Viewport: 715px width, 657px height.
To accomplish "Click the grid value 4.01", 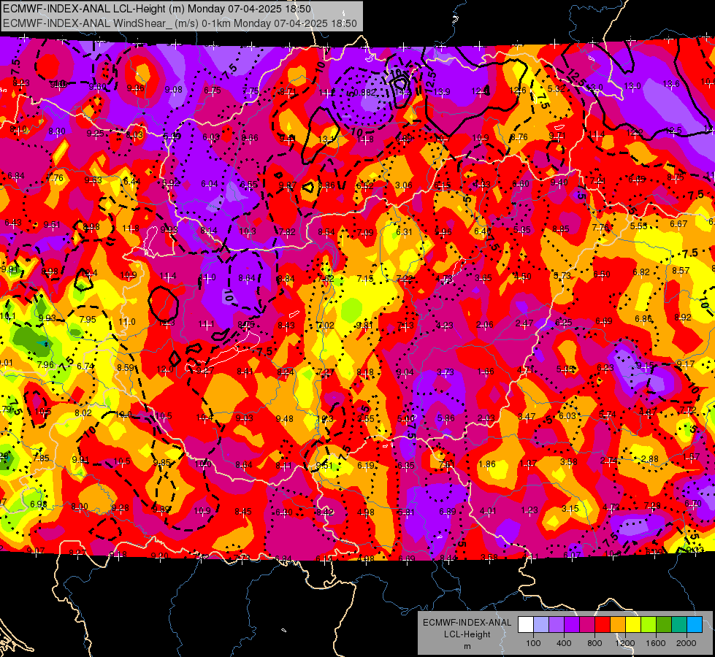I will (x=488, y=511).
